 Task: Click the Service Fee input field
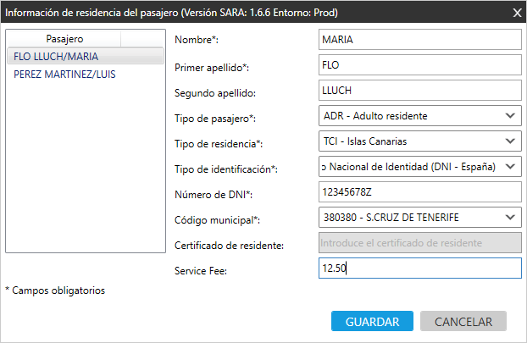[419, 268]
